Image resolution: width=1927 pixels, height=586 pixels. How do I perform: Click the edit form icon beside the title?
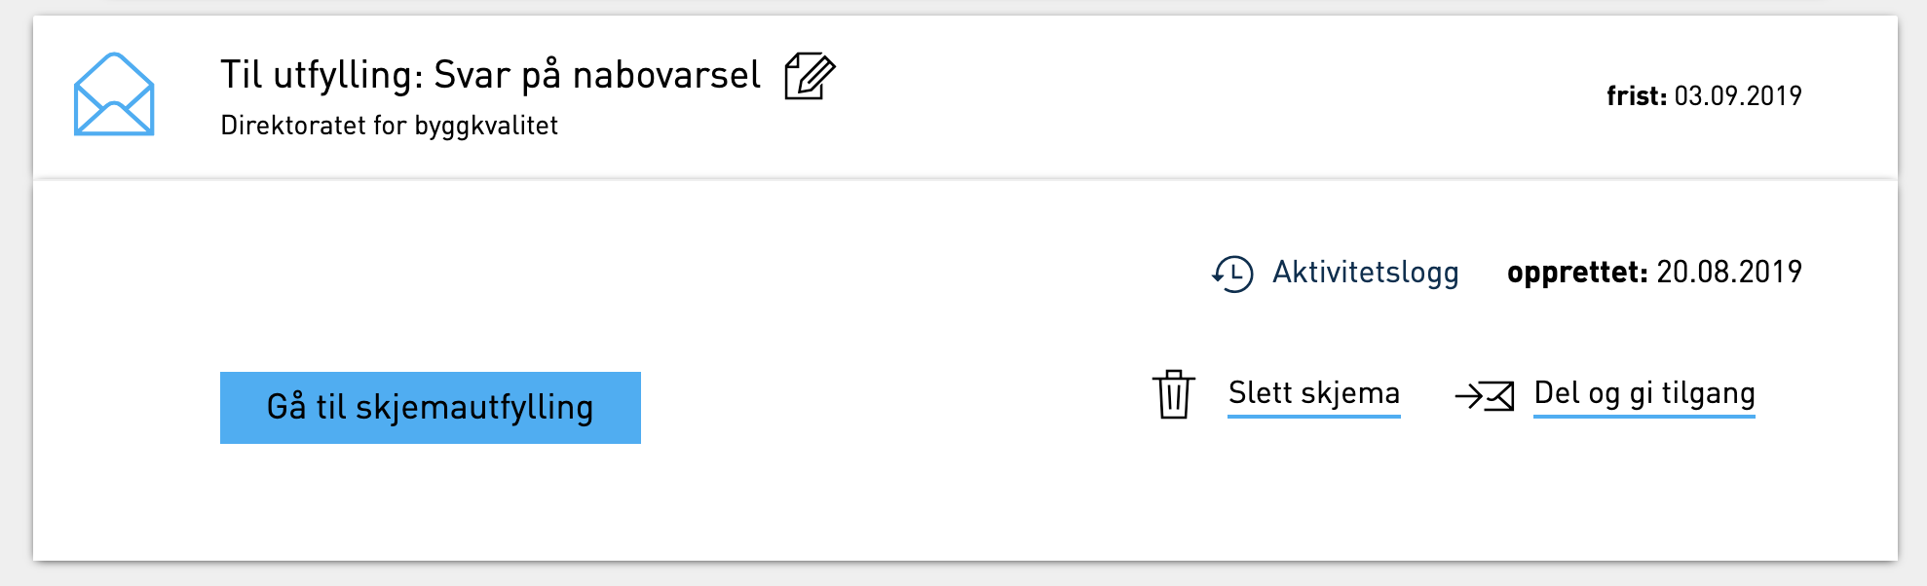pos(810,76)
